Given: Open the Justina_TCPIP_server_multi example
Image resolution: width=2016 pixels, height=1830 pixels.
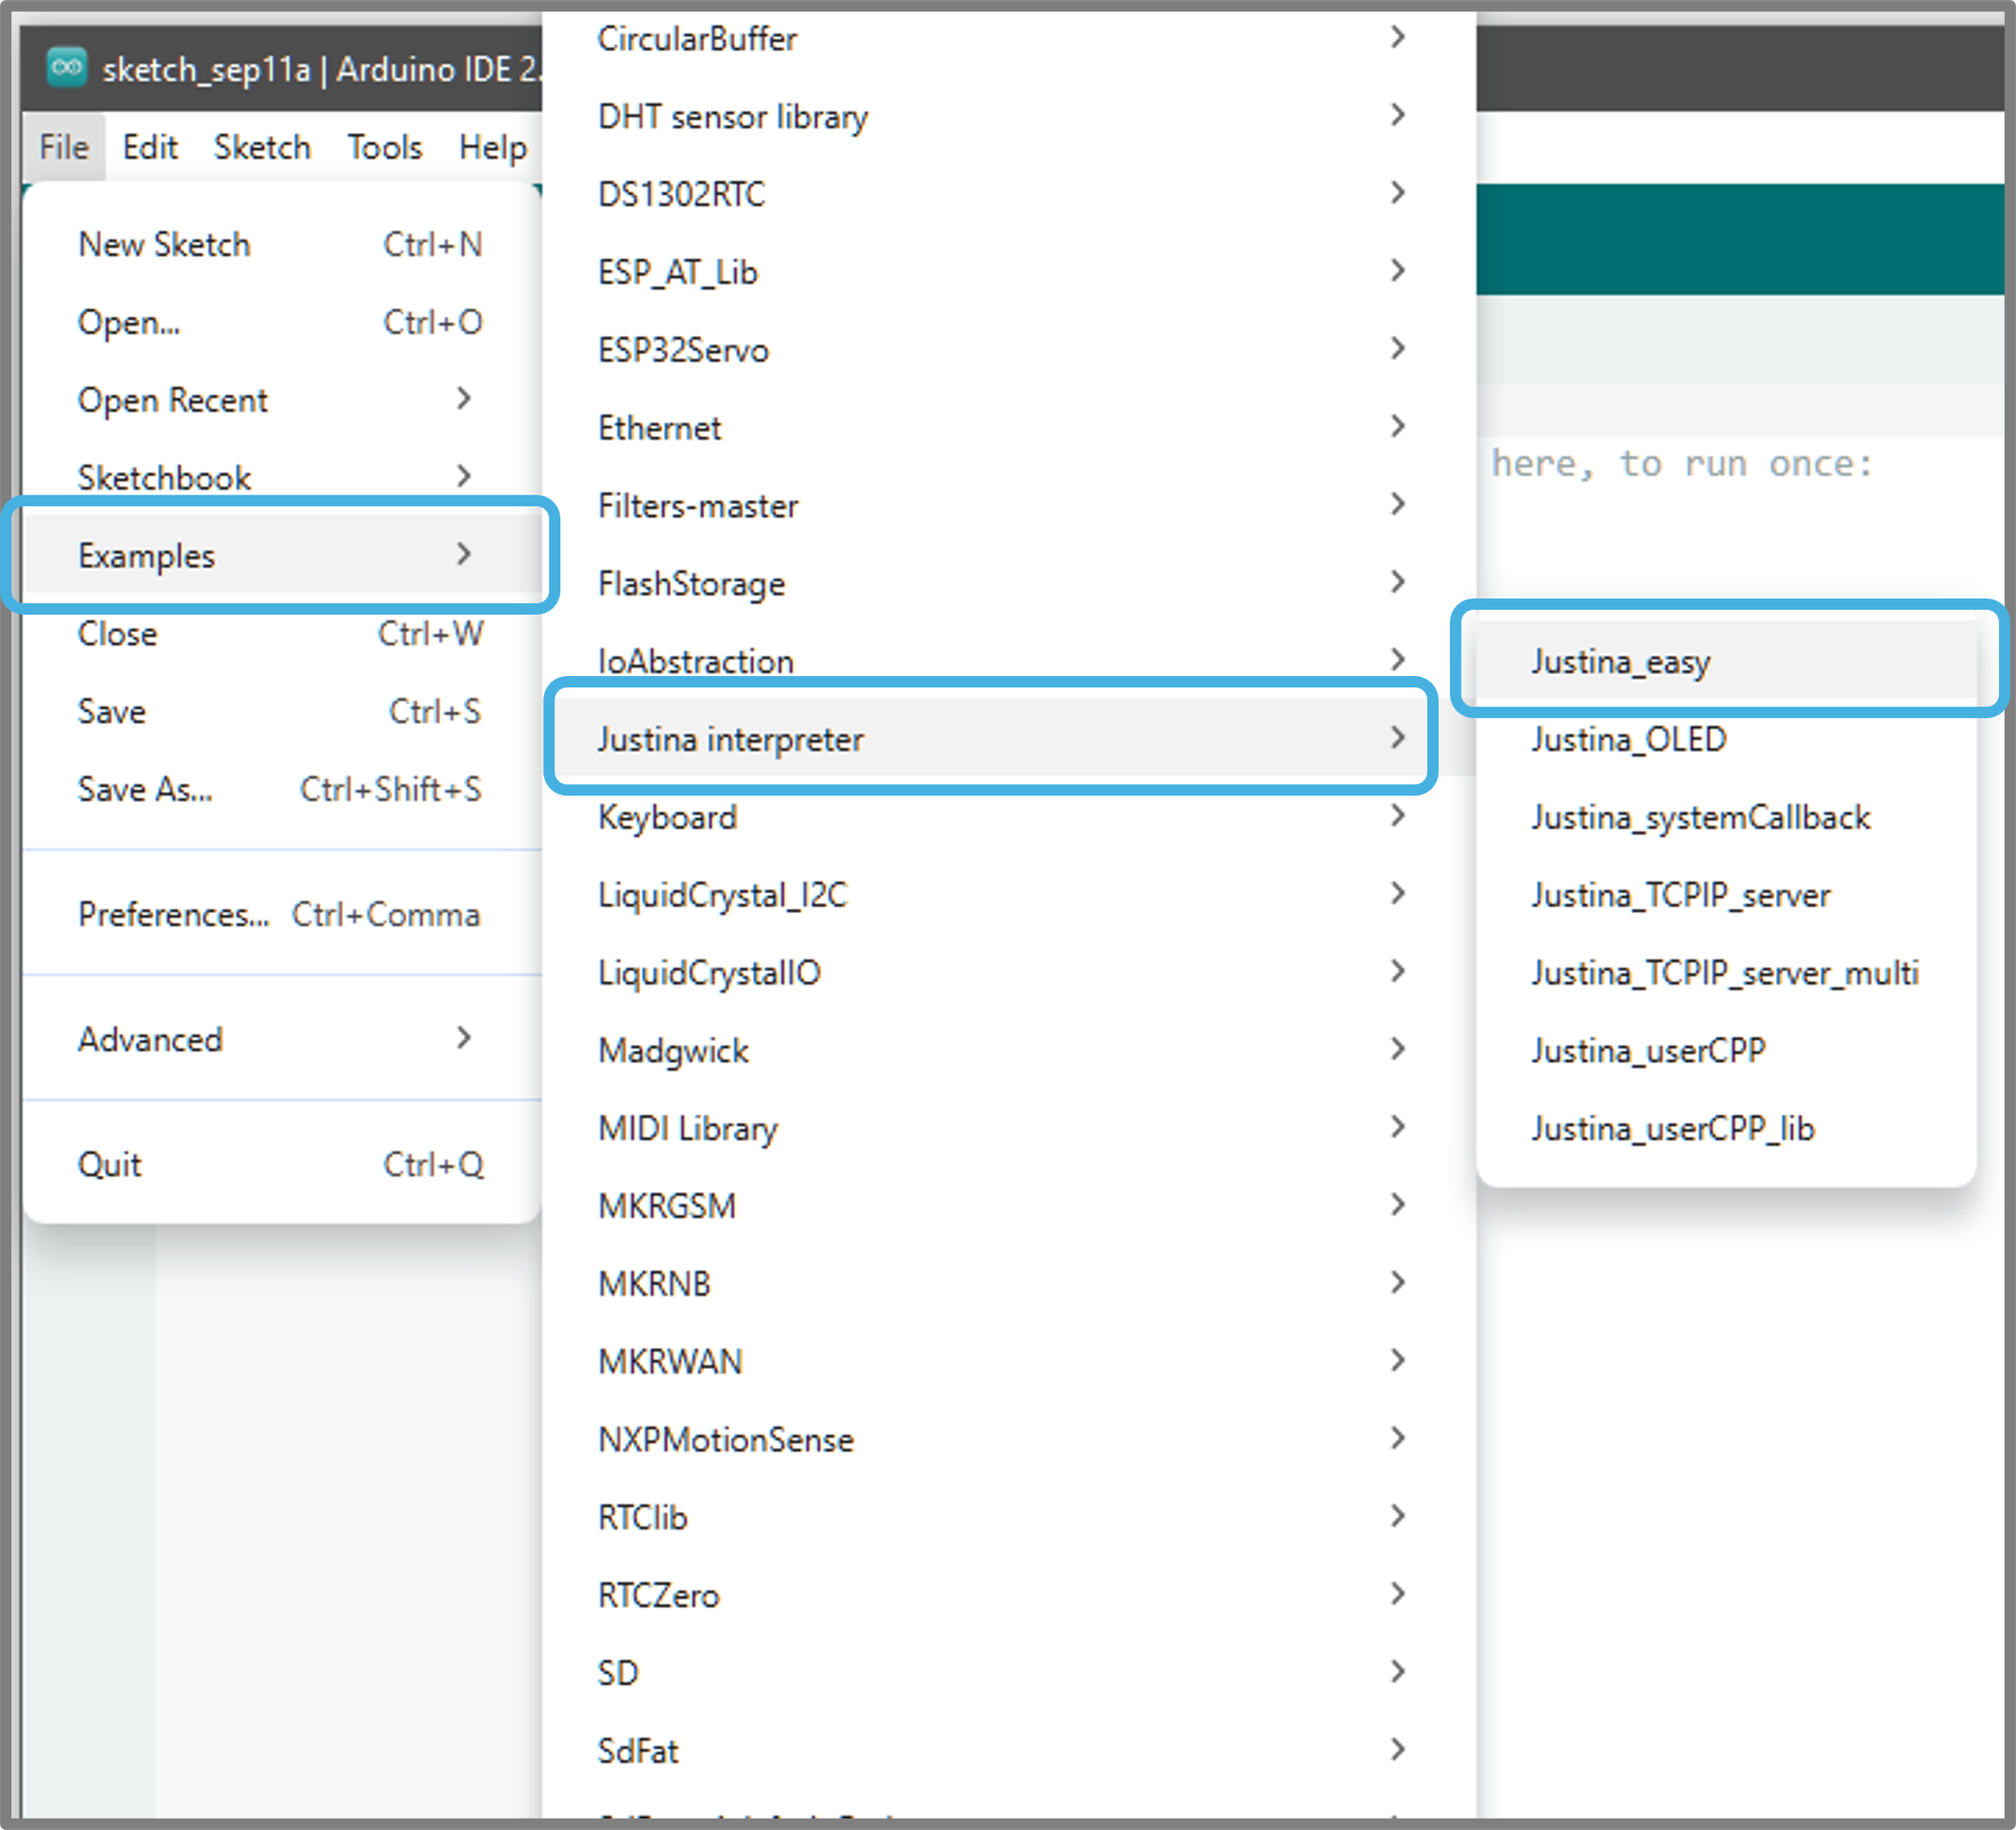Looking at the screenshot, I should 1724,972.
